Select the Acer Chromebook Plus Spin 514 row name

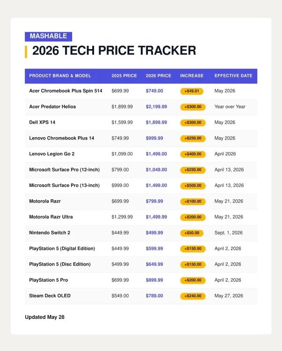(x=65, y=91)
